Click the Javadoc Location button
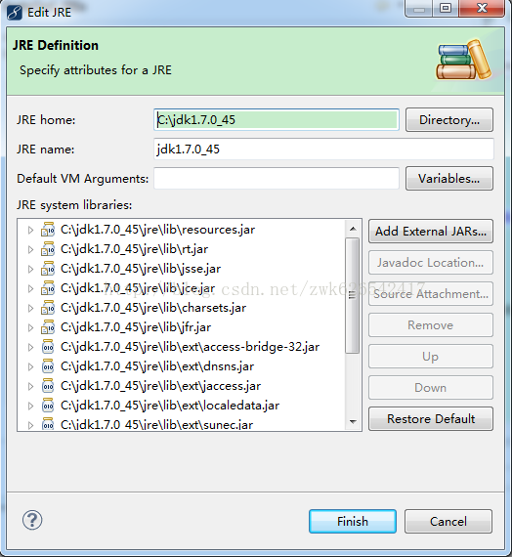This screenshot has width=512, height=557. click(x=431, y=263)
